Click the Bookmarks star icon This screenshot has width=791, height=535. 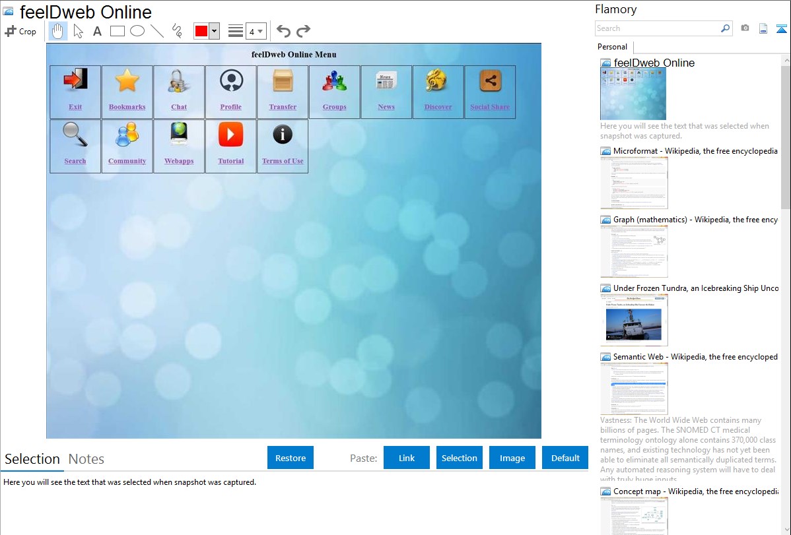coord(127,80)
